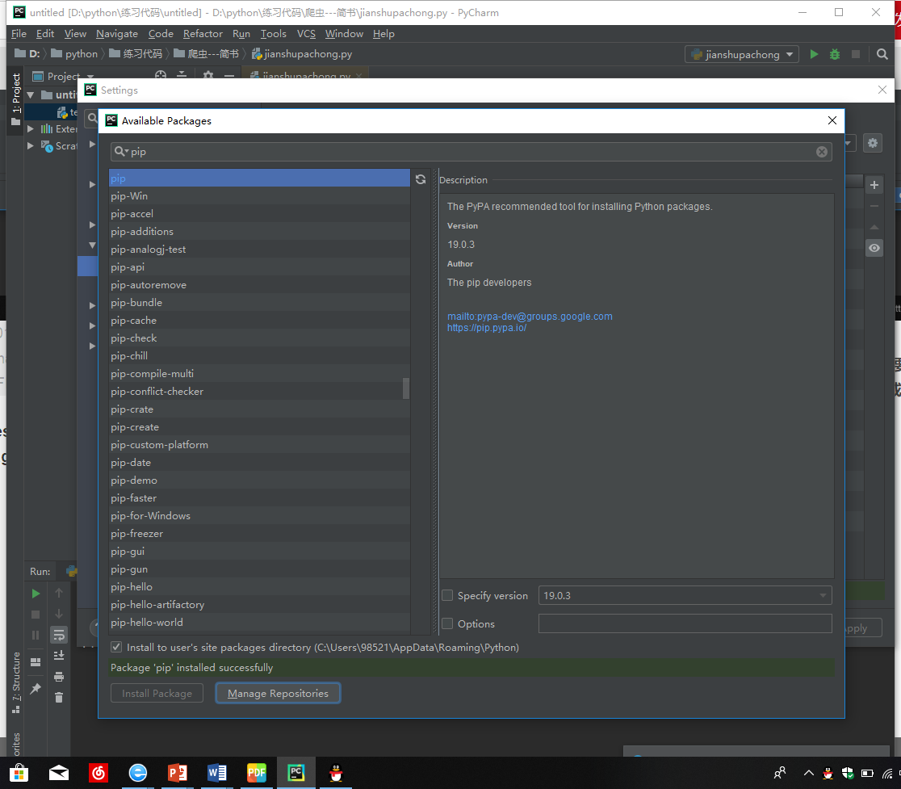Image resolution: width=901 pixels, height=789 pixels.
Task: Select pip-Win in package list
Action: coord(259,196)
